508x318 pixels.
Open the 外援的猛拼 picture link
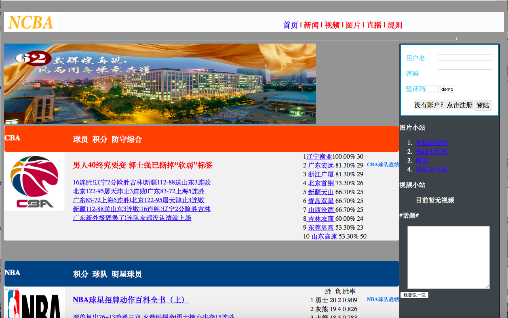coord(432,143)
